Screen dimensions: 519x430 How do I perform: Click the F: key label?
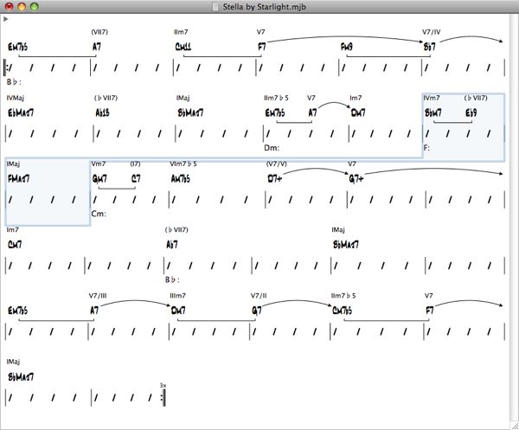click(x=426, y=148)
